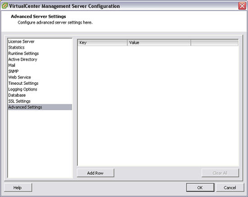
Task: Cancel the configuration dialog
Action: (230, 188)
